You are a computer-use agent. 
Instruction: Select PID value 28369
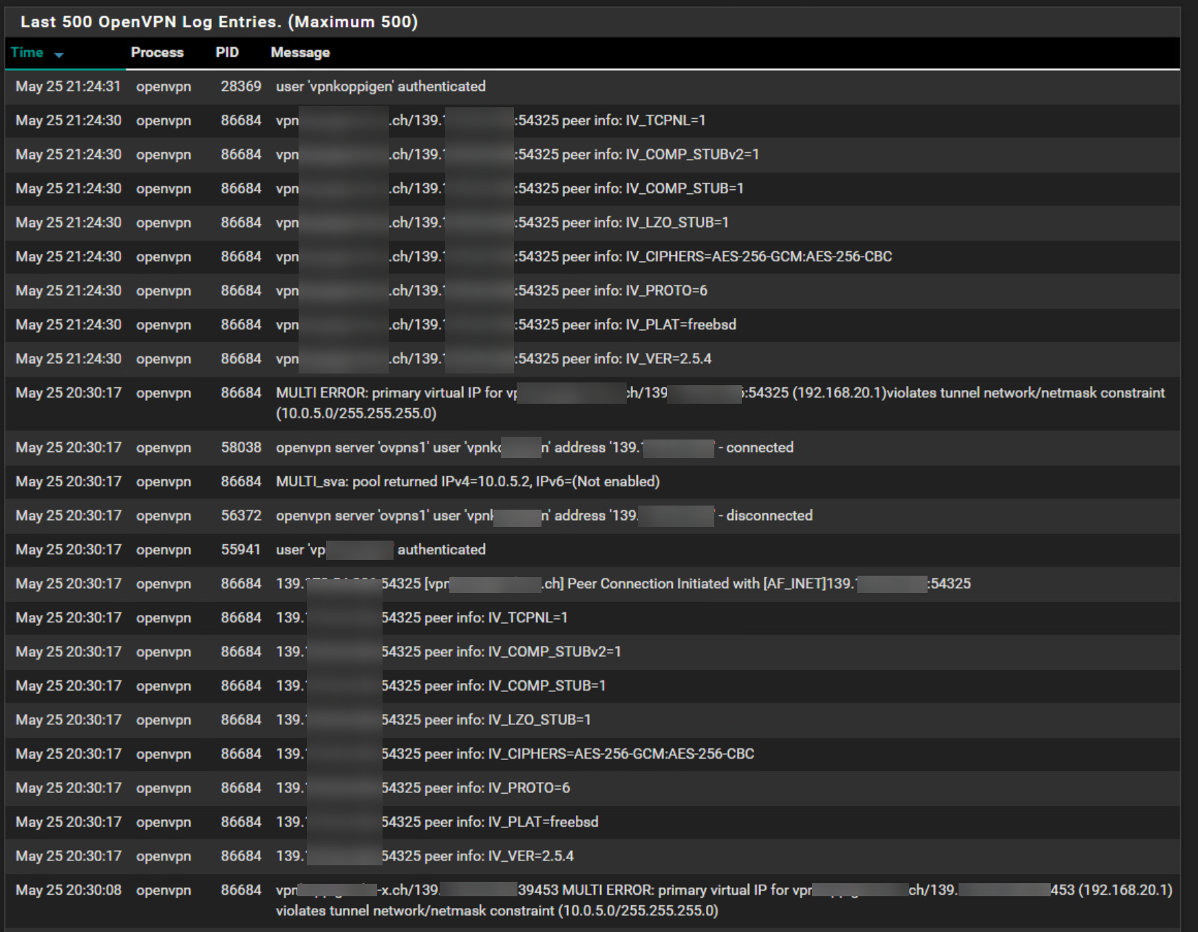[x=241, y=87]
